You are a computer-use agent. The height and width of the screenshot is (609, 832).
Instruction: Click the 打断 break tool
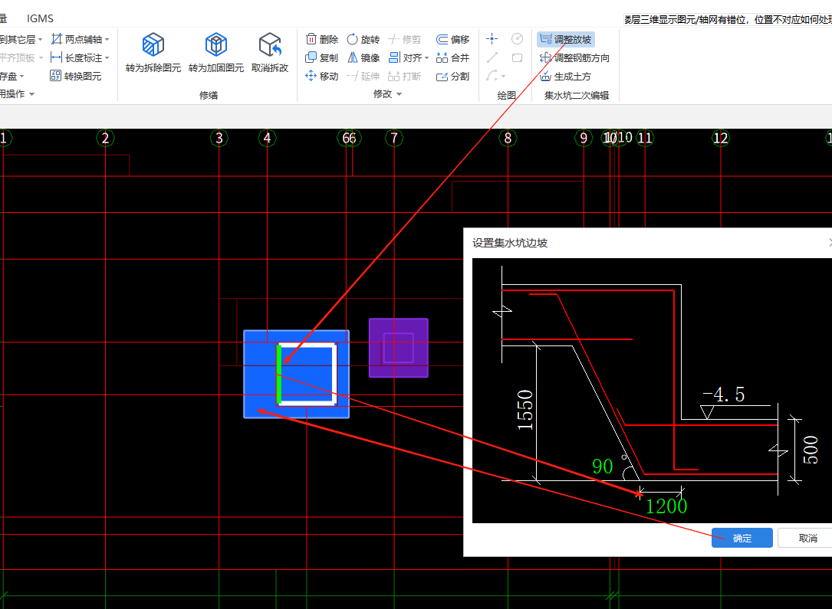(404, 77)
